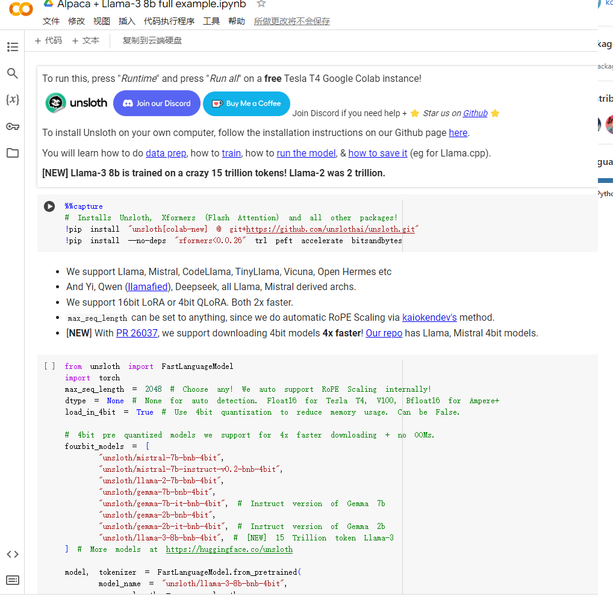Open the PR 26037 link
The image size is (616, 603).
pyautogui.click(x=137, y=333)
